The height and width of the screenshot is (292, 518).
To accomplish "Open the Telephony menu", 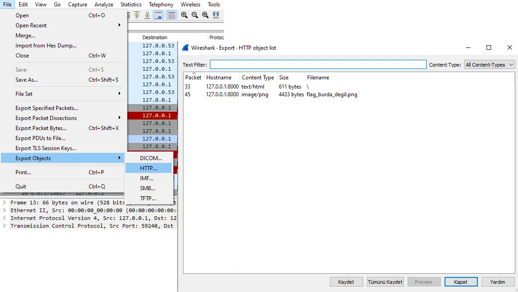I will (x=161, y=4).
